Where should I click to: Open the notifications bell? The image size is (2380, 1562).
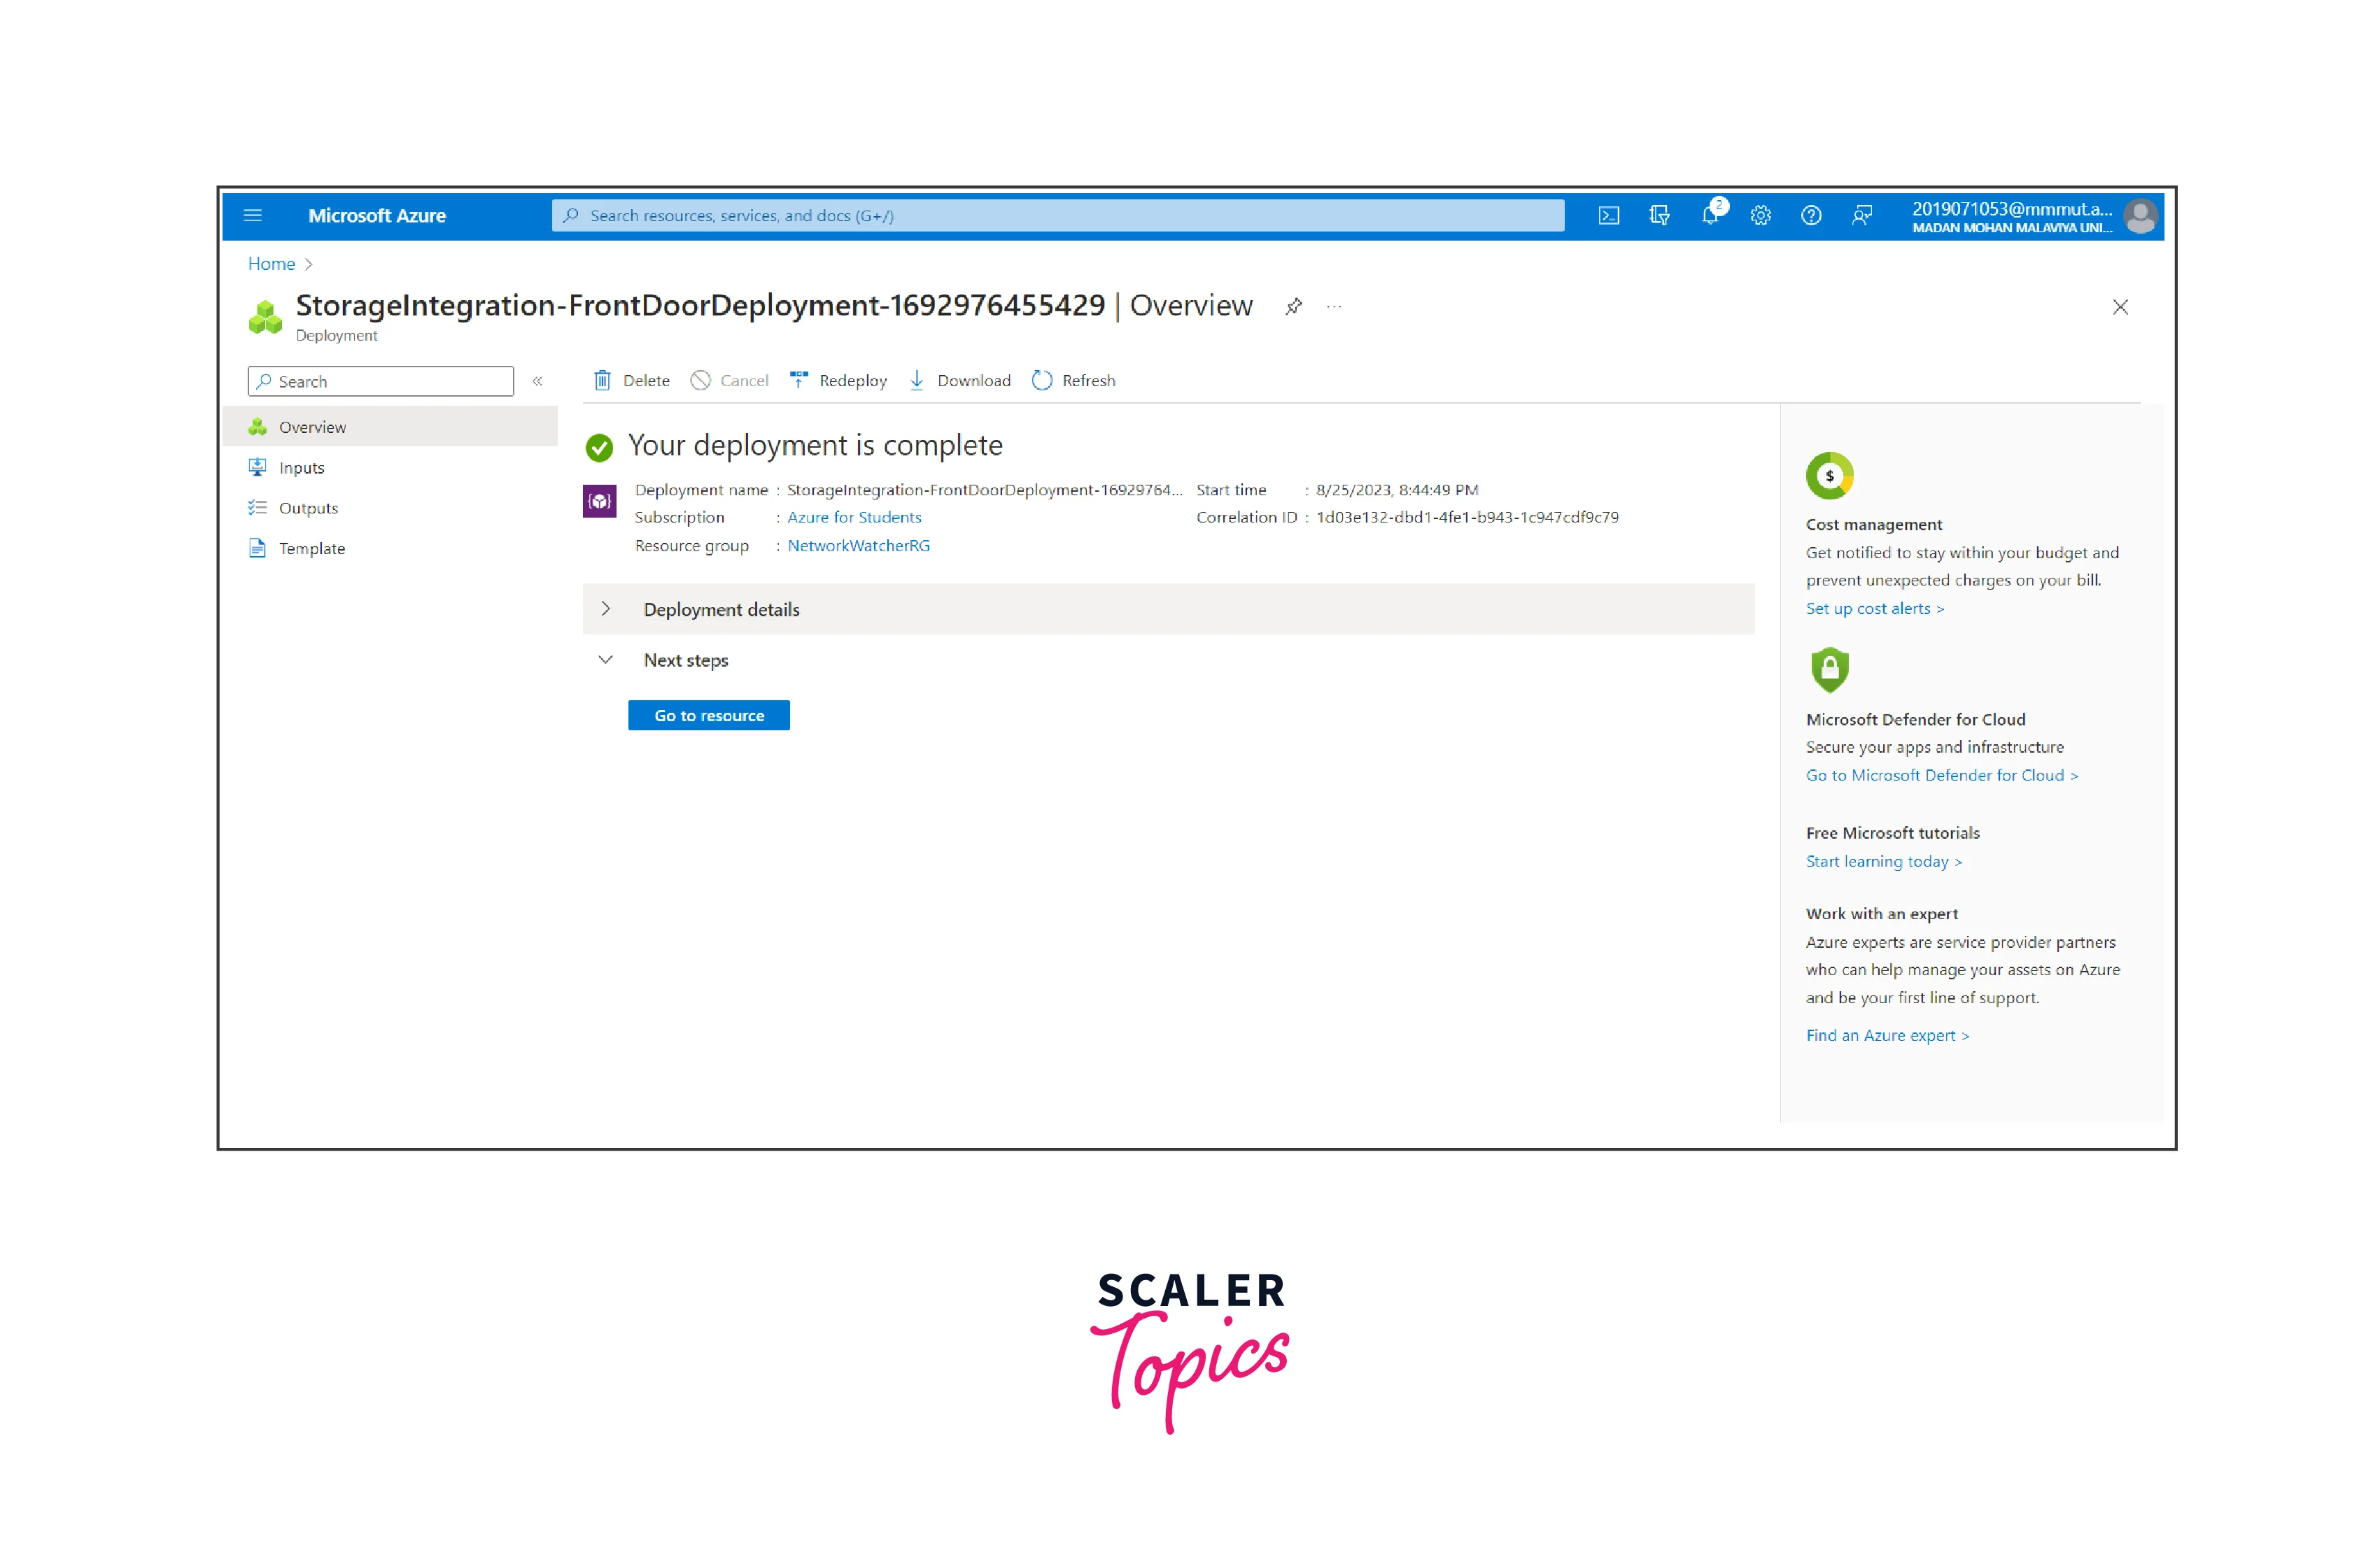pyautogui.click(x=1710, y=216)
